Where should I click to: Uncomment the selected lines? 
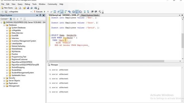(88, 12)
